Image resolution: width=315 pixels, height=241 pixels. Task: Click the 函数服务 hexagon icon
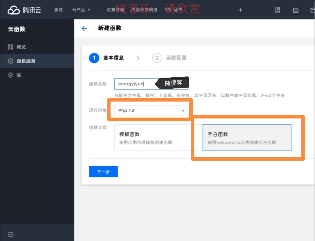[x=10, y=61]
